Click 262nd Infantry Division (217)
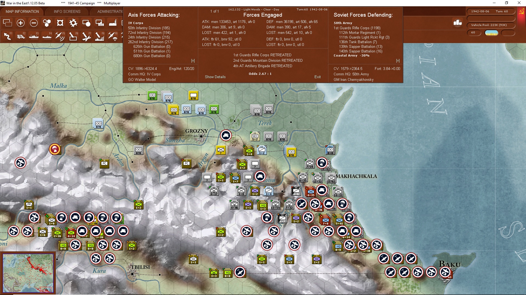 pyautogui.click(x=150, y=42)
